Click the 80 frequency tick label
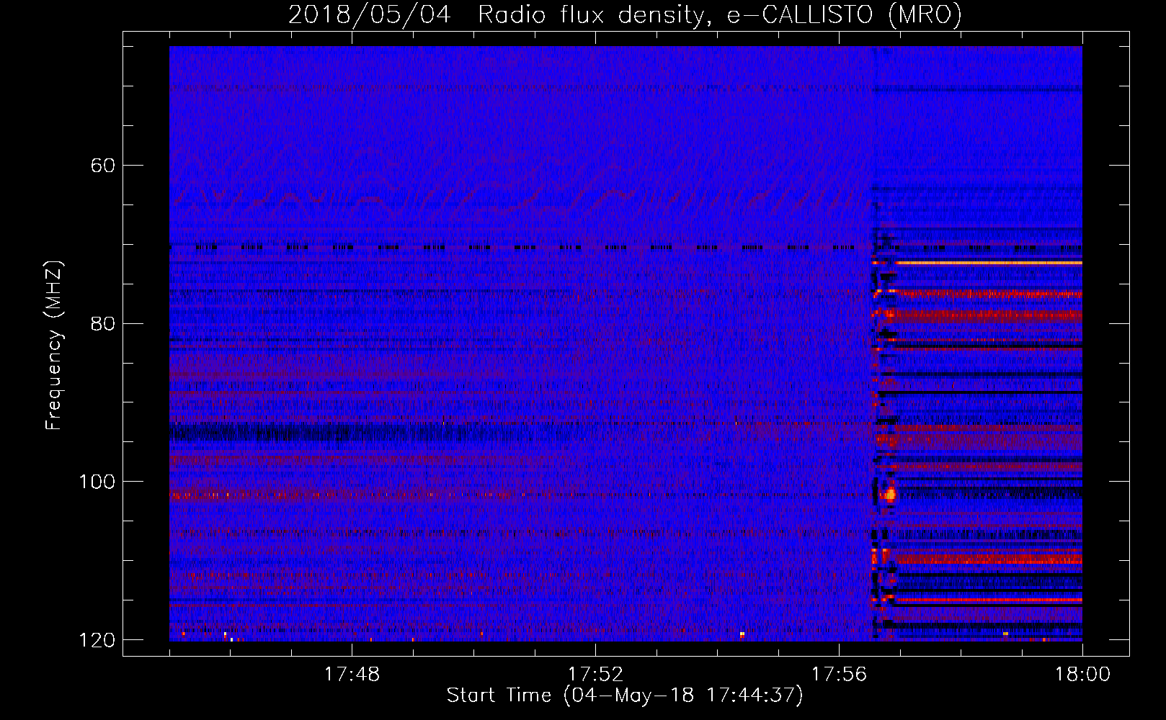This screenshot has width=1166, height=720. click(102, 323)
